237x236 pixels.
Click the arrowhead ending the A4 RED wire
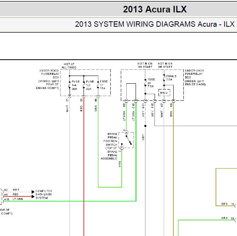point(33,196)
